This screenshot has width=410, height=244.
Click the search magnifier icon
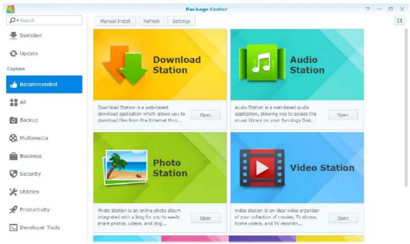(x=12, y=20)
